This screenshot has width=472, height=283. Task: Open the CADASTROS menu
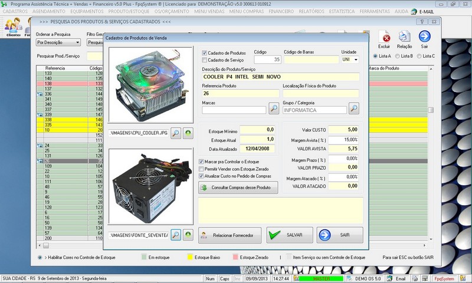pyautogui.click(x=15, y=11)
